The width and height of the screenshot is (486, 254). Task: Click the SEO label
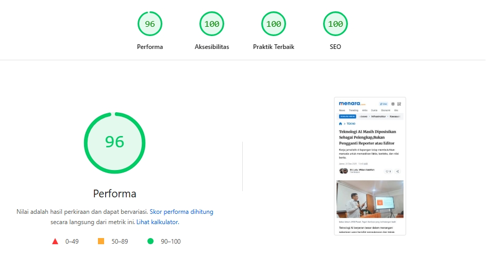[x=336, y=47]
